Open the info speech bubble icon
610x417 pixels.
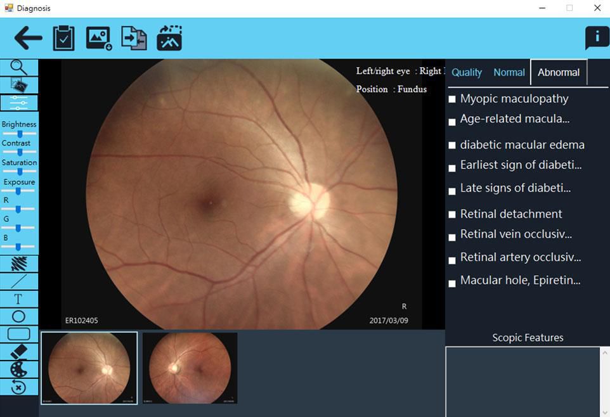click(596, 38)
